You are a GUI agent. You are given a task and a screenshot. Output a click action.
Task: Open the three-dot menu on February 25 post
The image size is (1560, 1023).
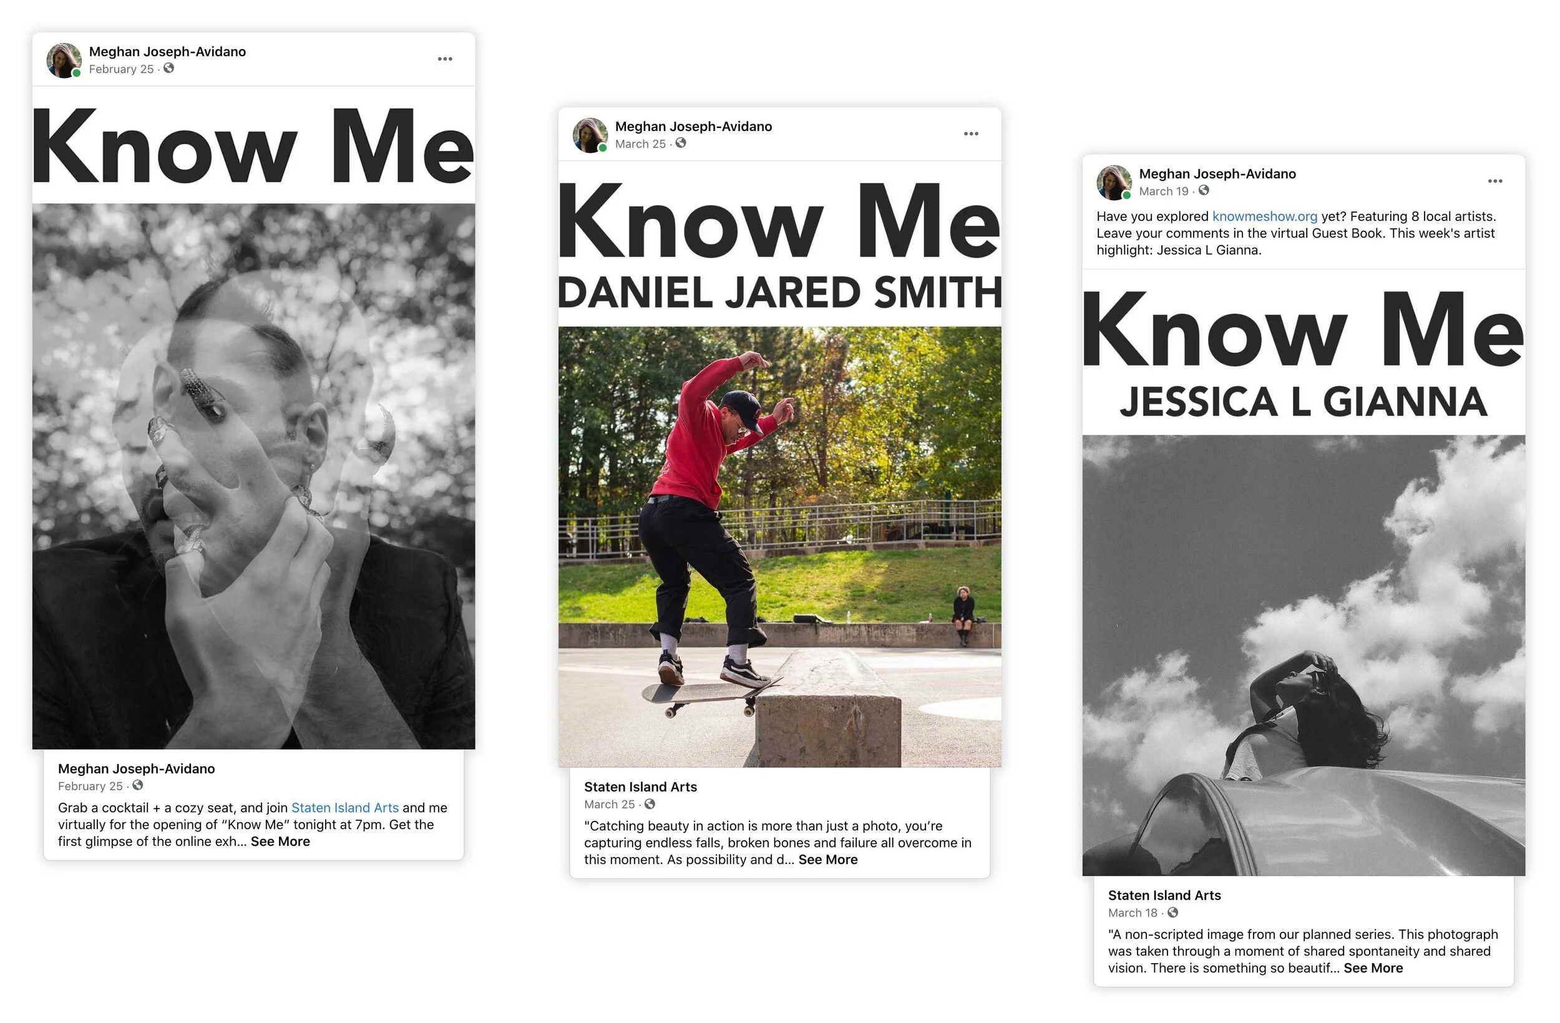click(x=445, y=59)
